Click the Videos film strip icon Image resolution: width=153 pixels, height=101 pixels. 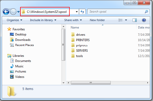[12, 77]
